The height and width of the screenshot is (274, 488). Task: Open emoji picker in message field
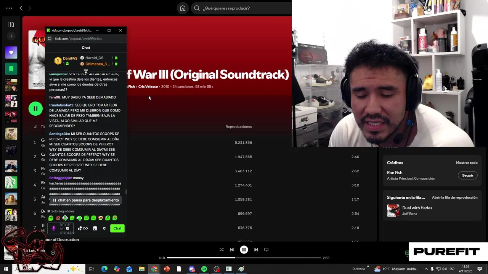point(67,228)
